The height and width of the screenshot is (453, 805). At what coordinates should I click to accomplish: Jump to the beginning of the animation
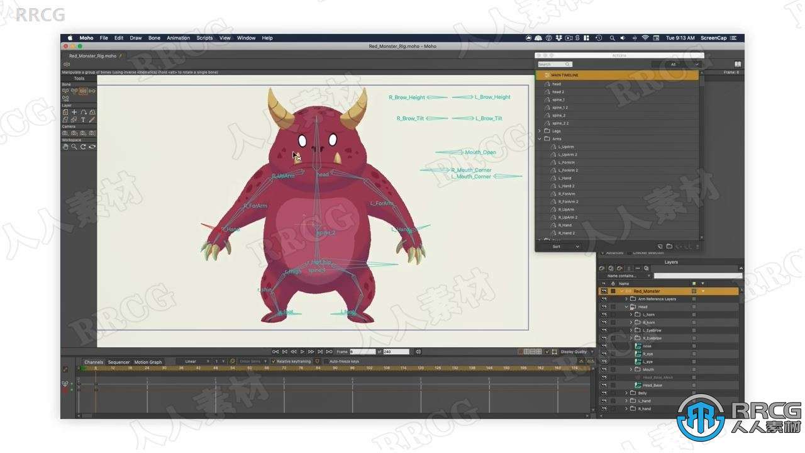(275, 352)
